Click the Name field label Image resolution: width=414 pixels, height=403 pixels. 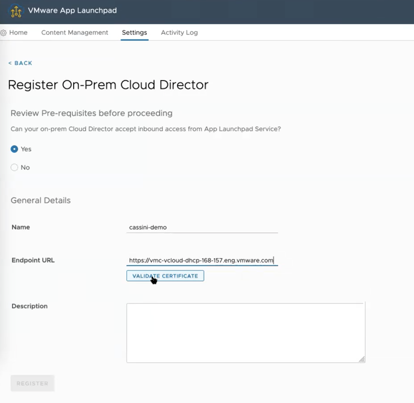coord(21,227)
